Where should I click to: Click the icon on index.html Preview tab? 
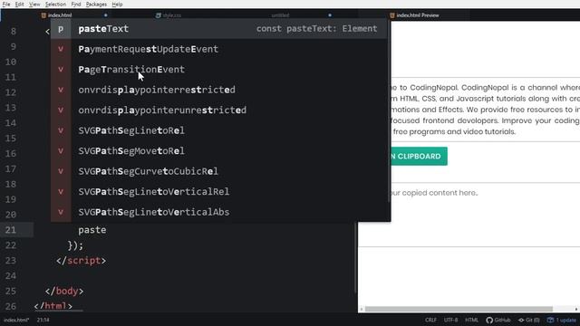click(x=392, y=15)
